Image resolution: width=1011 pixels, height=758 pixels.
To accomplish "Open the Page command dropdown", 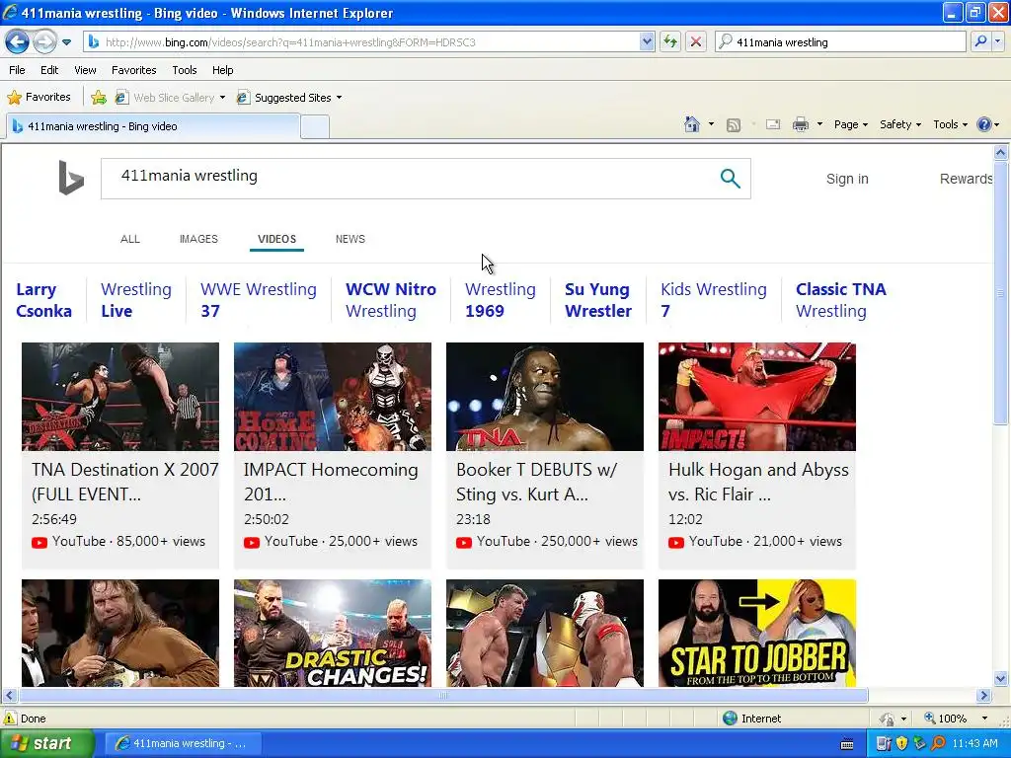I will click(850, 124).
